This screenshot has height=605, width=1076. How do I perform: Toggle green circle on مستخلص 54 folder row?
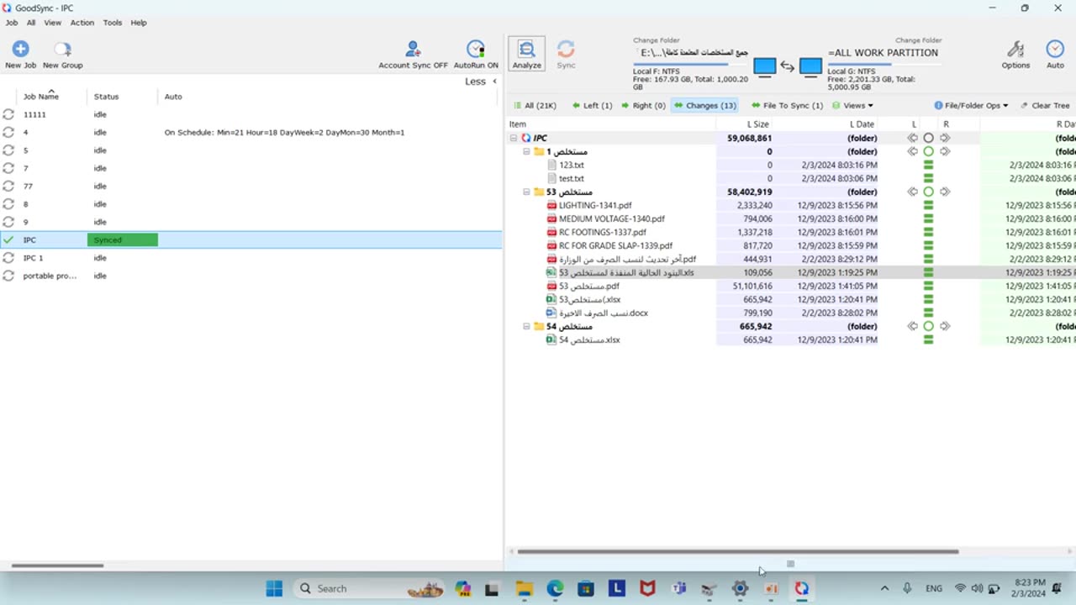coord(928,326)
